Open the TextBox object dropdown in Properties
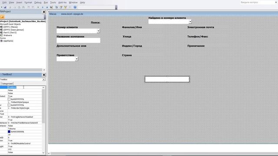The width and height of the screenshot is (278, 156). pos(43,80)
